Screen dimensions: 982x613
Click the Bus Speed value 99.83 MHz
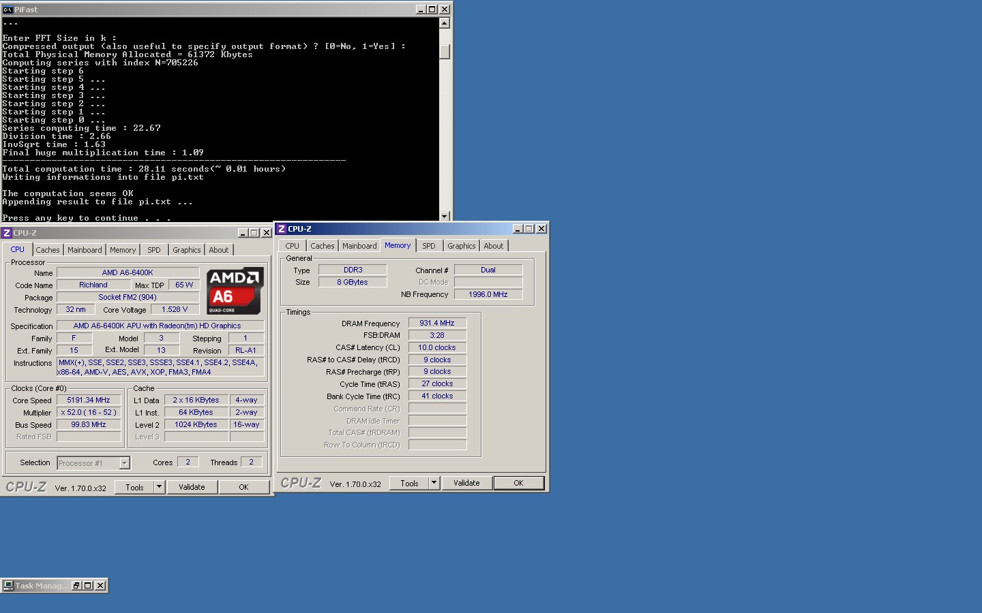point(89,425)
